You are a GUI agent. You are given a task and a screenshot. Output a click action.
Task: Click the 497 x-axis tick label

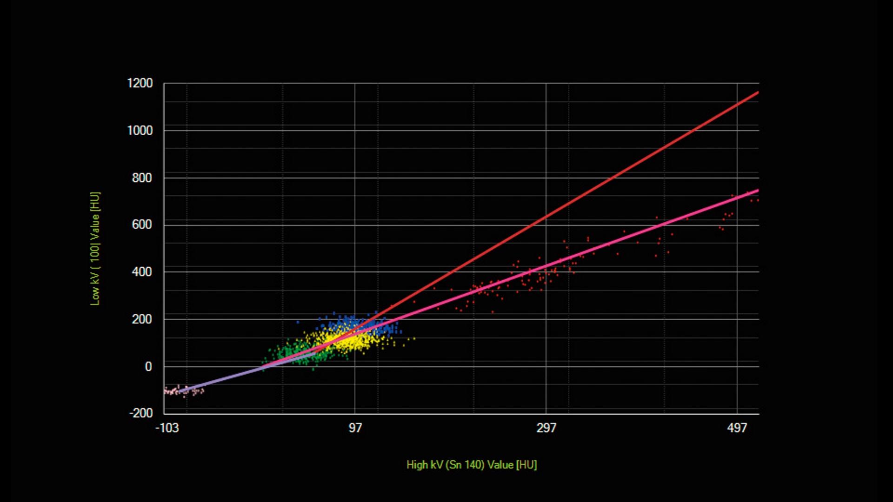[737, 428]
